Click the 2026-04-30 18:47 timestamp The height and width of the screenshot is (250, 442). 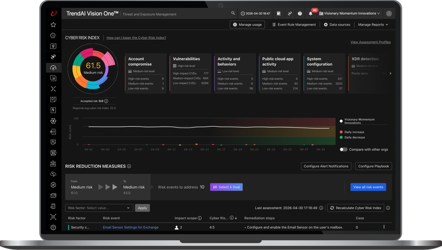click(x=255, y=13)
